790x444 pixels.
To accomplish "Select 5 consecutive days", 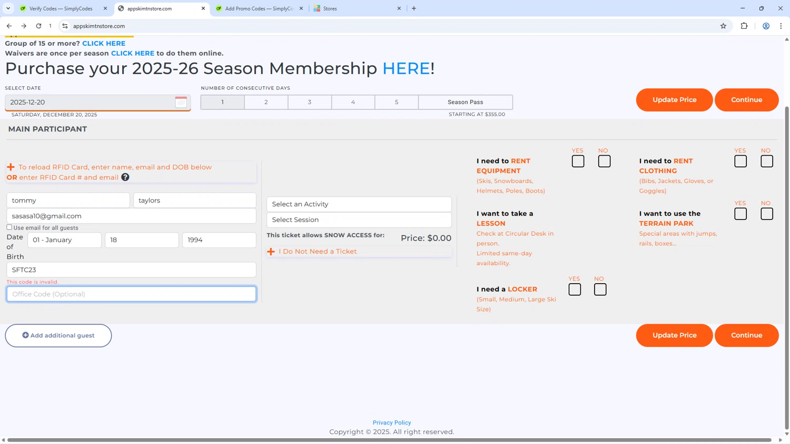I will point(397,102).
